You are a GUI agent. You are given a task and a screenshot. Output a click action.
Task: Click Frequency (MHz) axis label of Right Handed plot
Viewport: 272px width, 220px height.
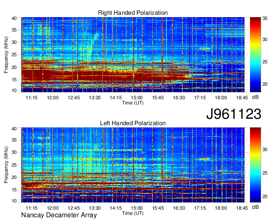point(6,55)
